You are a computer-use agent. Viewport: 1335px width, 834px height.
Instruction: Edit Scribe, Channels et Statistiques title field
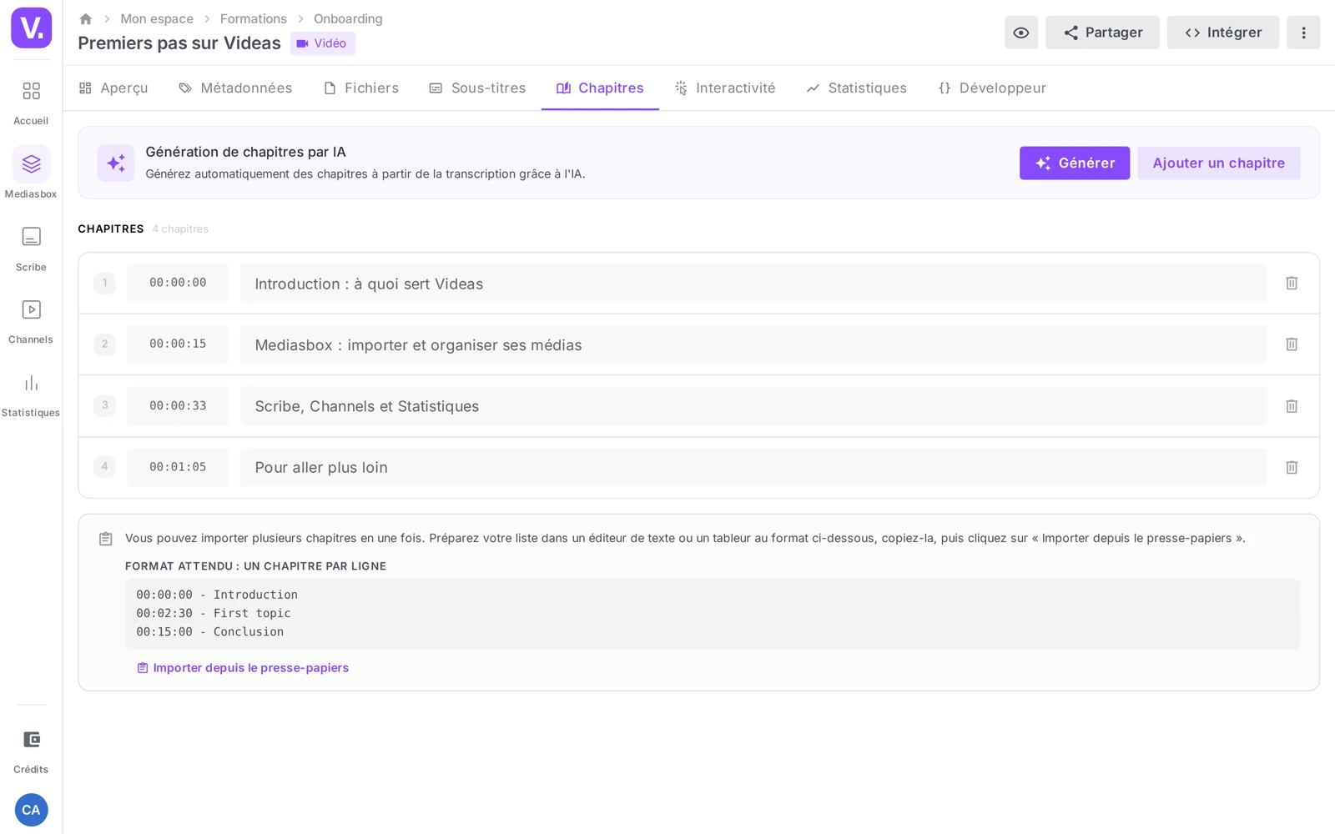pos(753,406)
